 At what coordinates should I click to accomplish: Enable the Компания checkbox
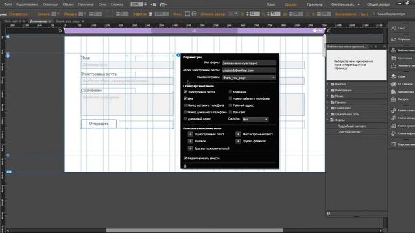click(x=230, y=92)
